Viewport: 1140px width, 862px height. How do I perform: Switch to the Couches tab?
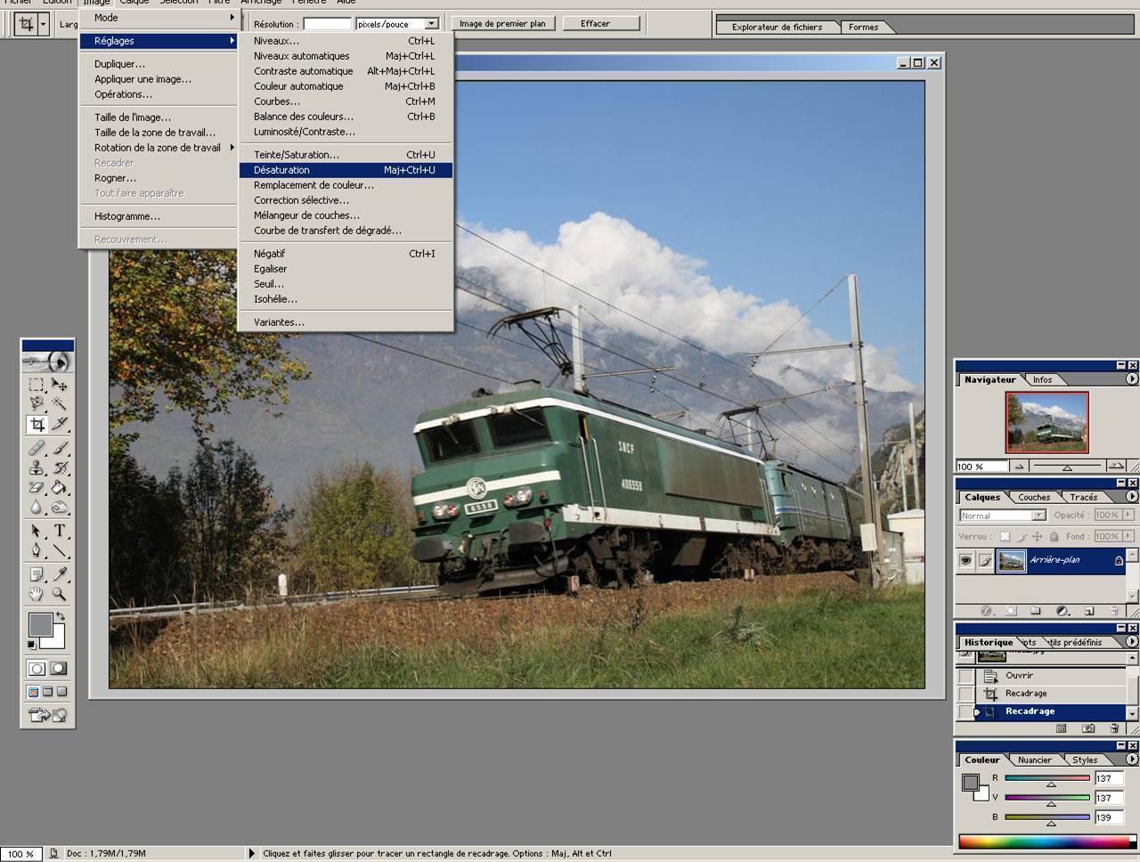coord(1033,497)
